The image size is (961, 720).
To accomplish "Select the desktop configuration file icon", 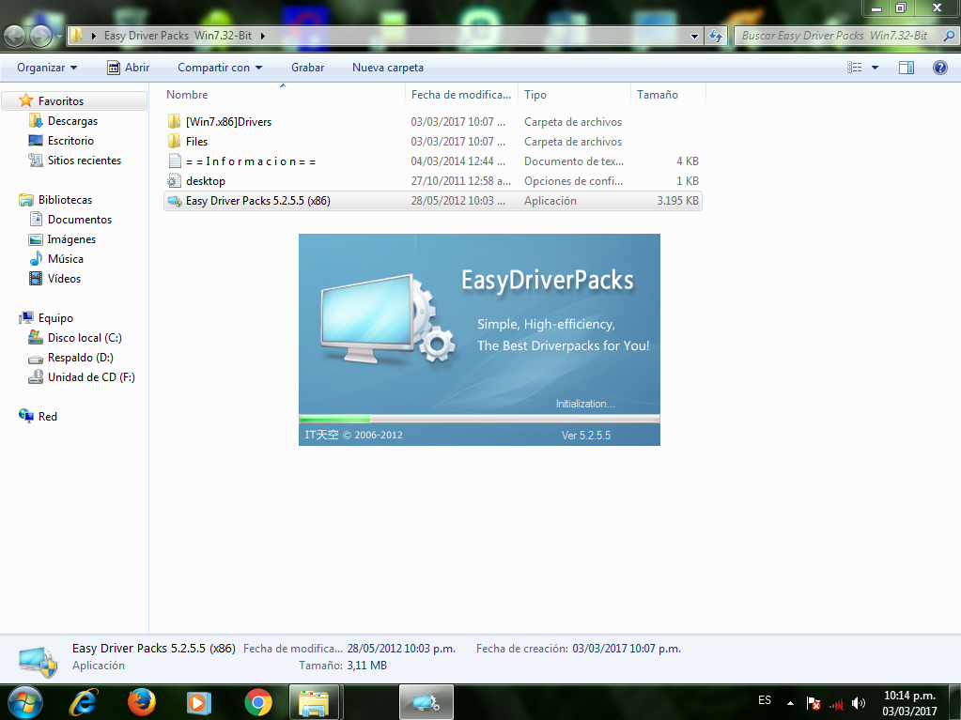I will pos(175,180).
